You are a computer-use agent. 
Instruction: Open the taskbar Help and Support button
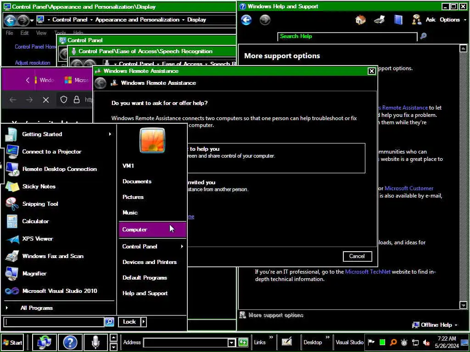tap(70, 342)
